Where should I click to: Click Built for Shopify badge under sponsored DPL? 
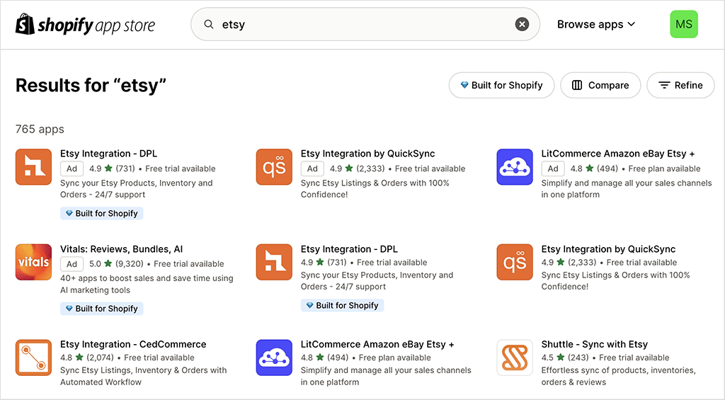pos(102,213)
